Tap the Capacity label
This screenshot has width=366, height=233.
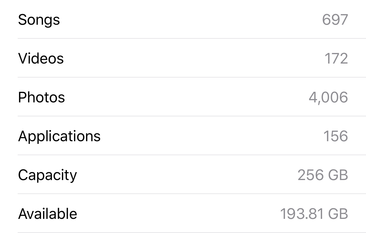coord(47,176)
